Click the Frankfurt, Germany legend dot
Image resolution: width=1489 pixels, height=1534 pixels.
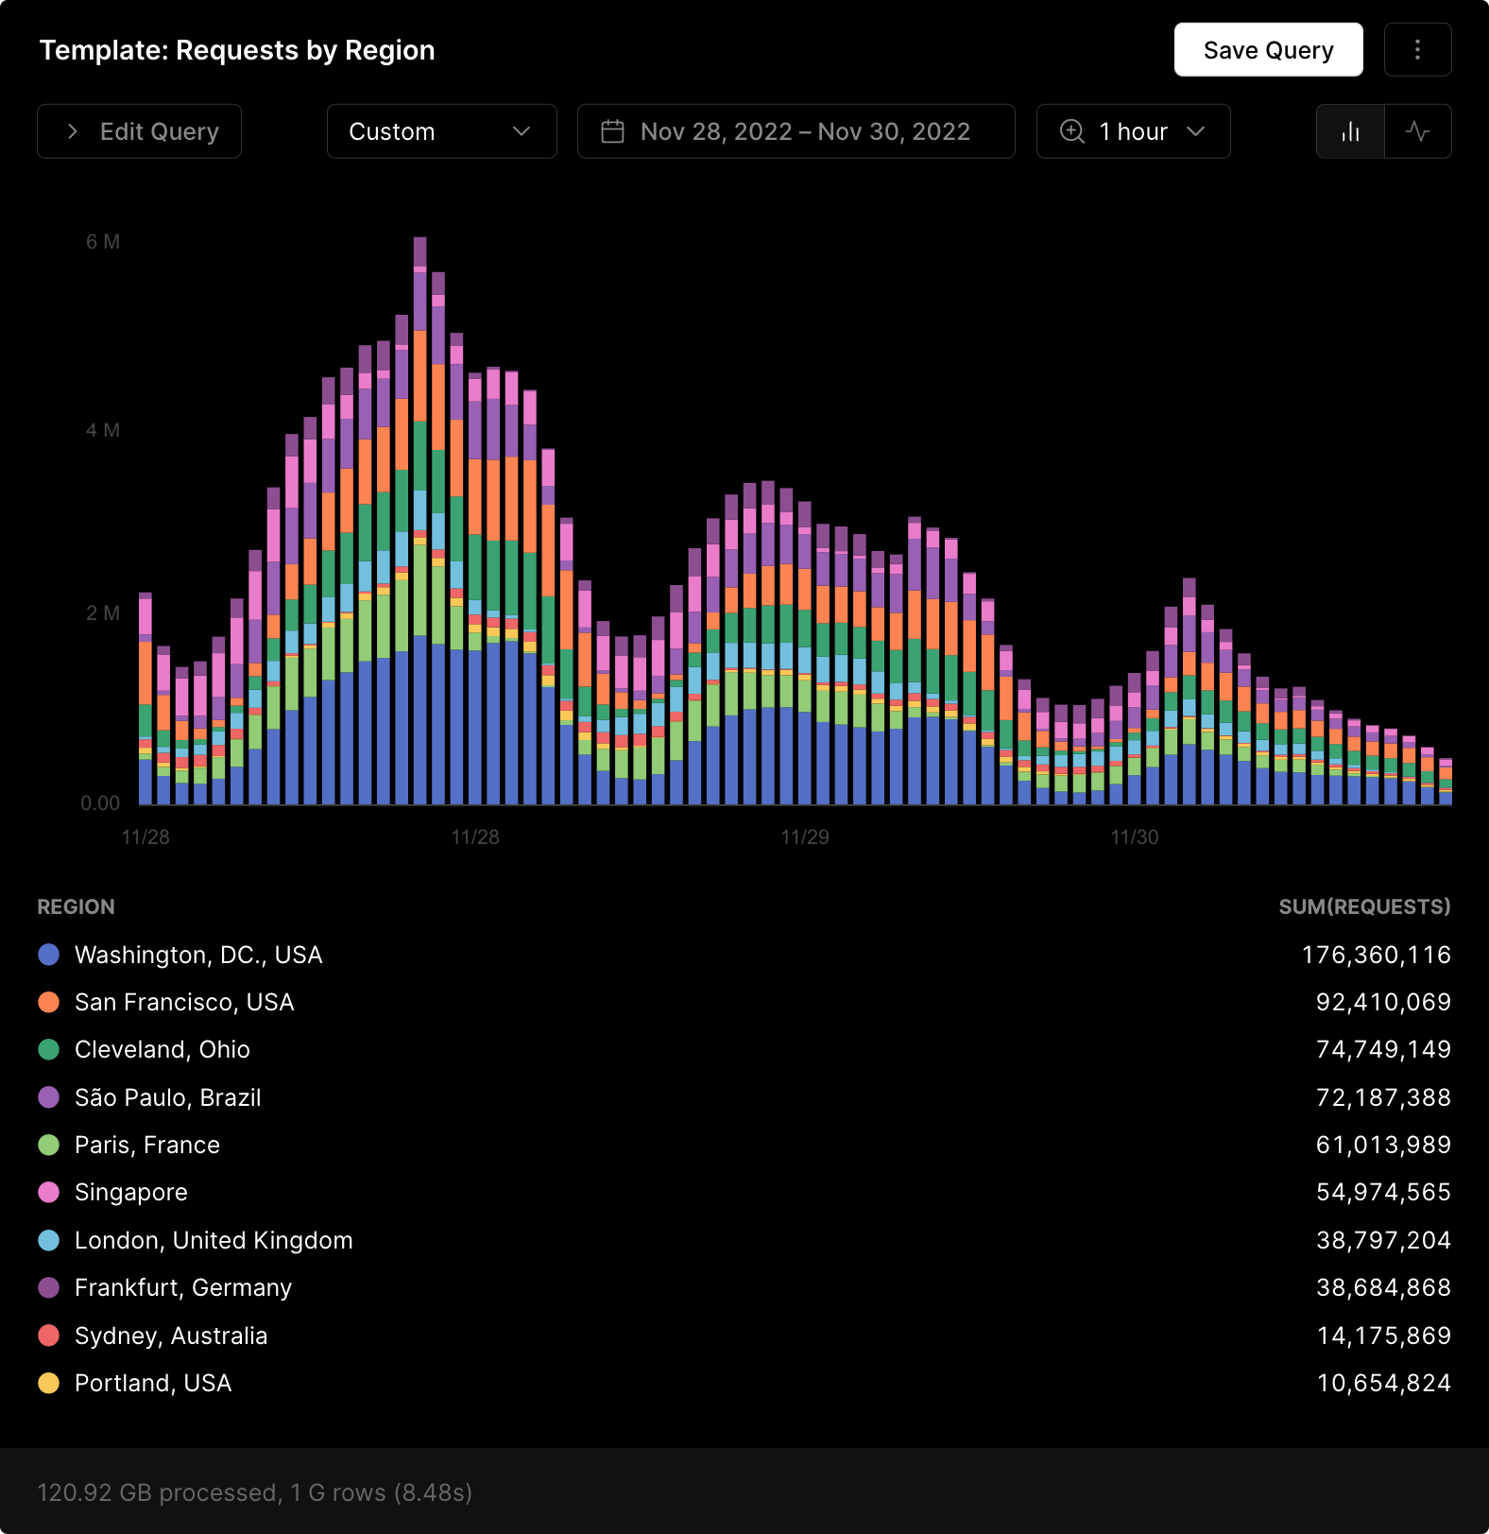[49, 1287]
